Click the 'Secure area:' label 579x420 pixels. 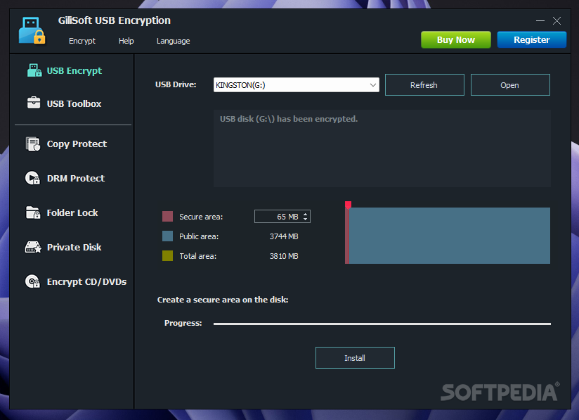[201, 217]
